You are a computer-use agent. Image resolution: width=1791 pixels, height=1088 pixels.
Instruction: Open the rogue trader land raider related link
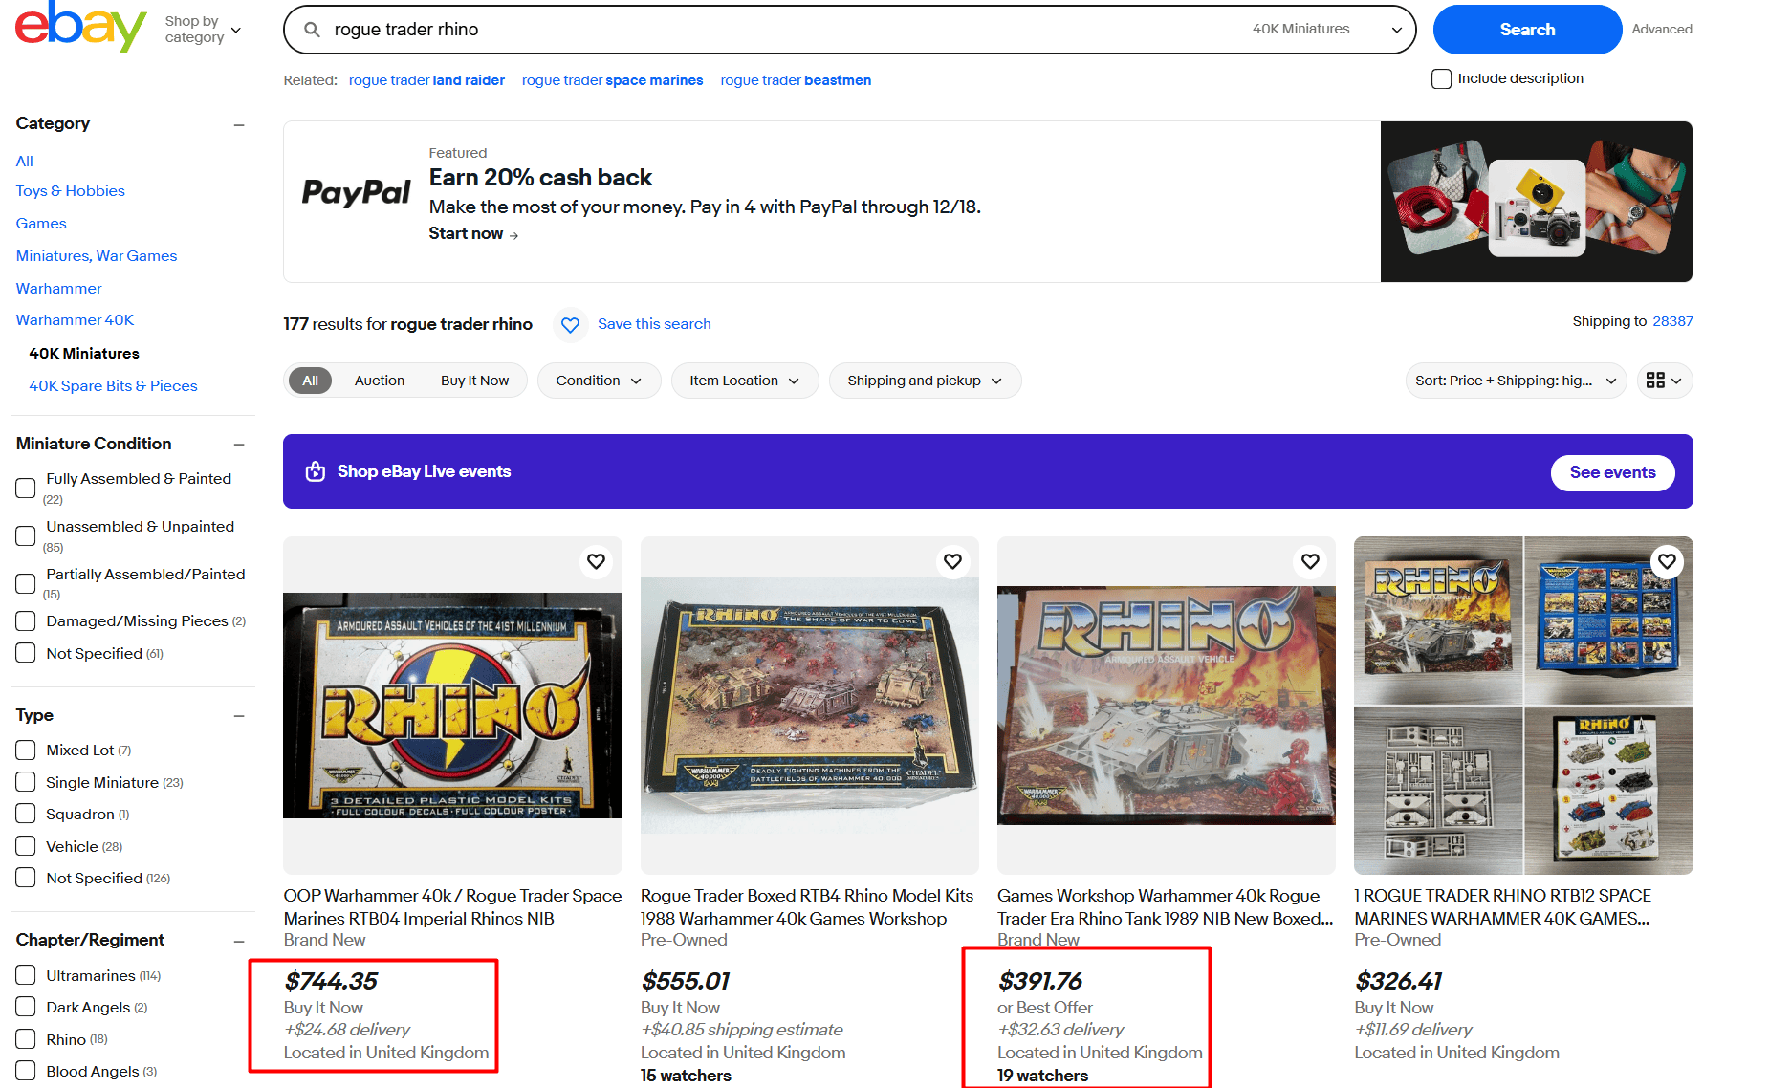[x=426, y=80]
